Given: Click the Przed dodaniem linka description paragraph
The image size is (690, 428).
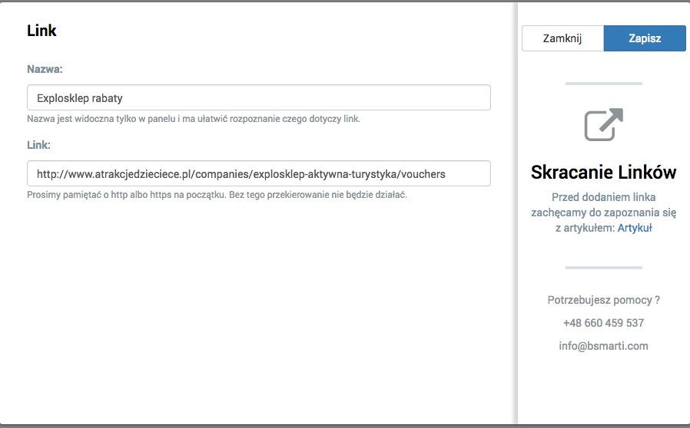Looking at the screenshot, I should tap(603, 212).
